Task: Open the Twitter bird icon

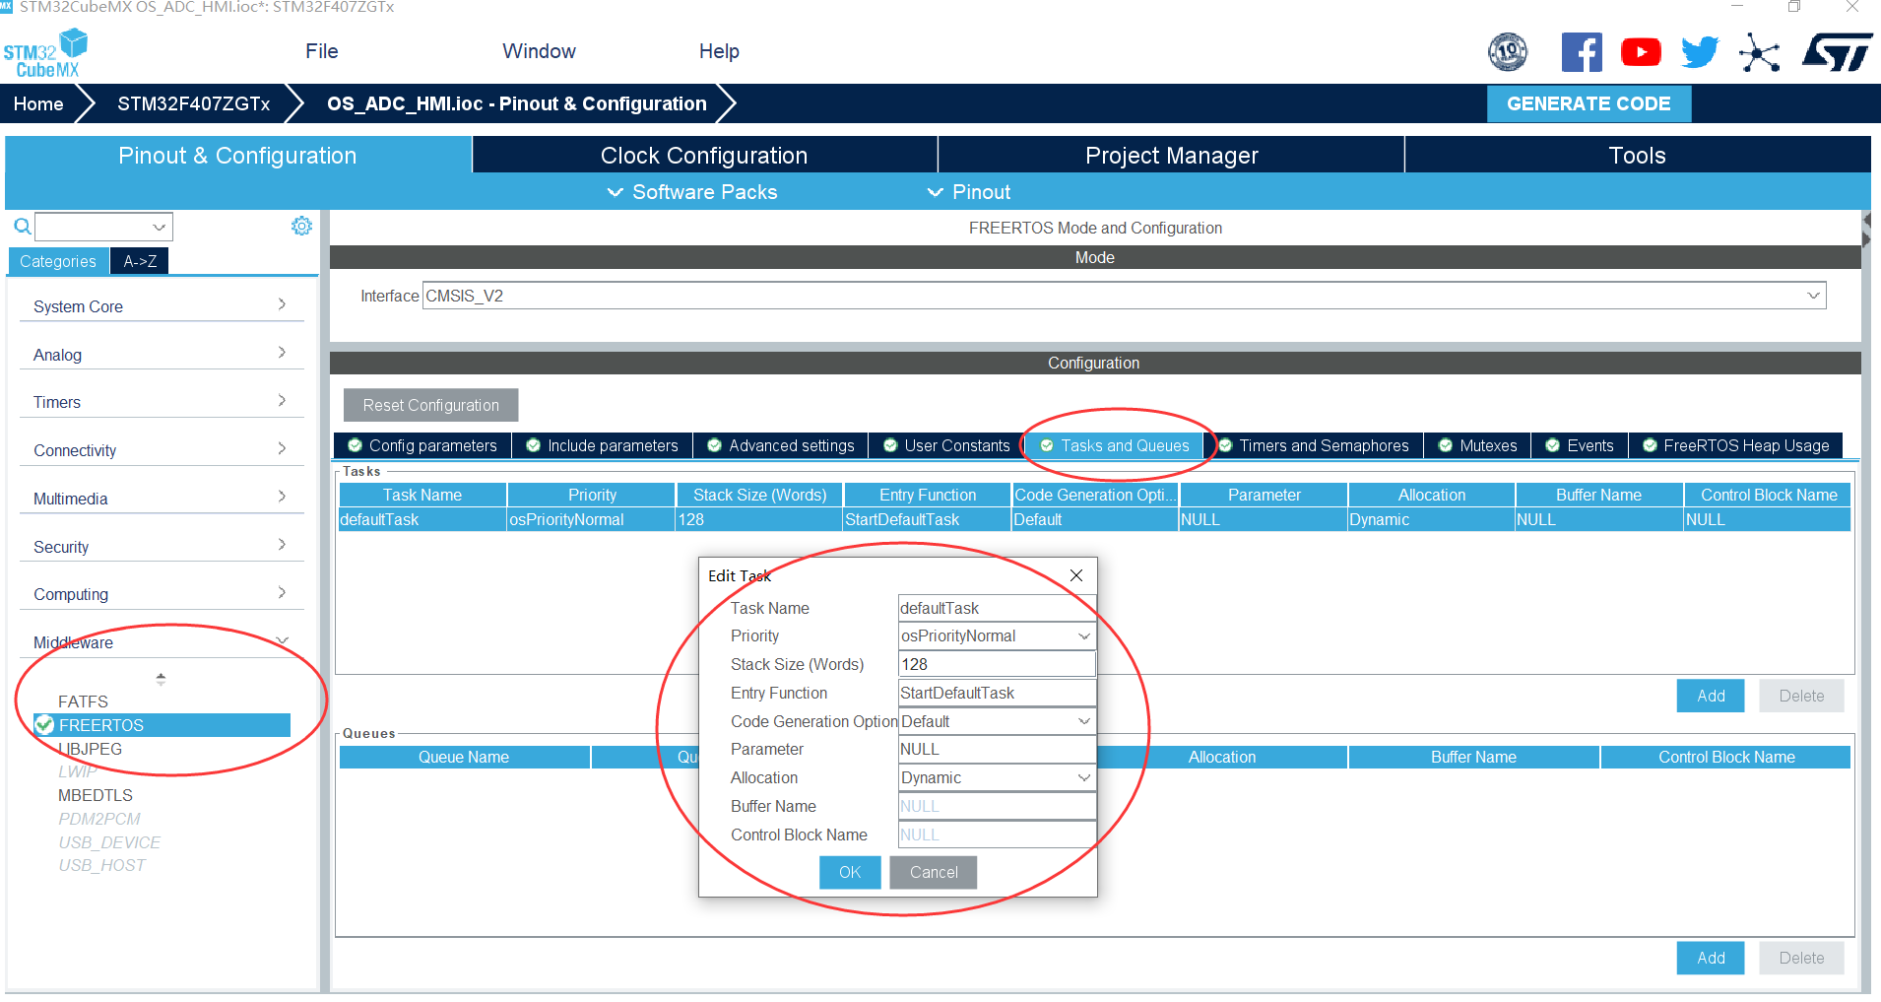Action: coord(1700,52)
